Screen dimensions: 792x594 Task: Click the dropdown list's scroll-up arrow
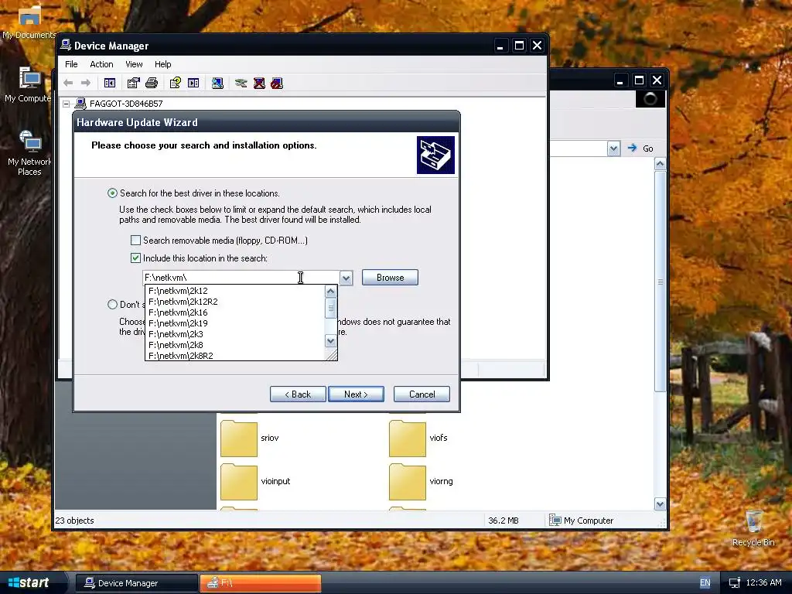[330, 291]
